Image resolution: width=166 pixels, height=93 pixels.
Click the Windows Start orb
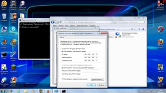[3, 91]
